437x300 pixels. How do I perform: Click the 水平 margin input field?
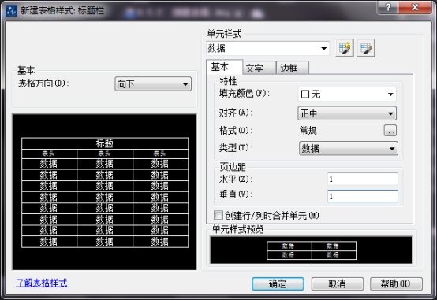[x=363, y=179]
